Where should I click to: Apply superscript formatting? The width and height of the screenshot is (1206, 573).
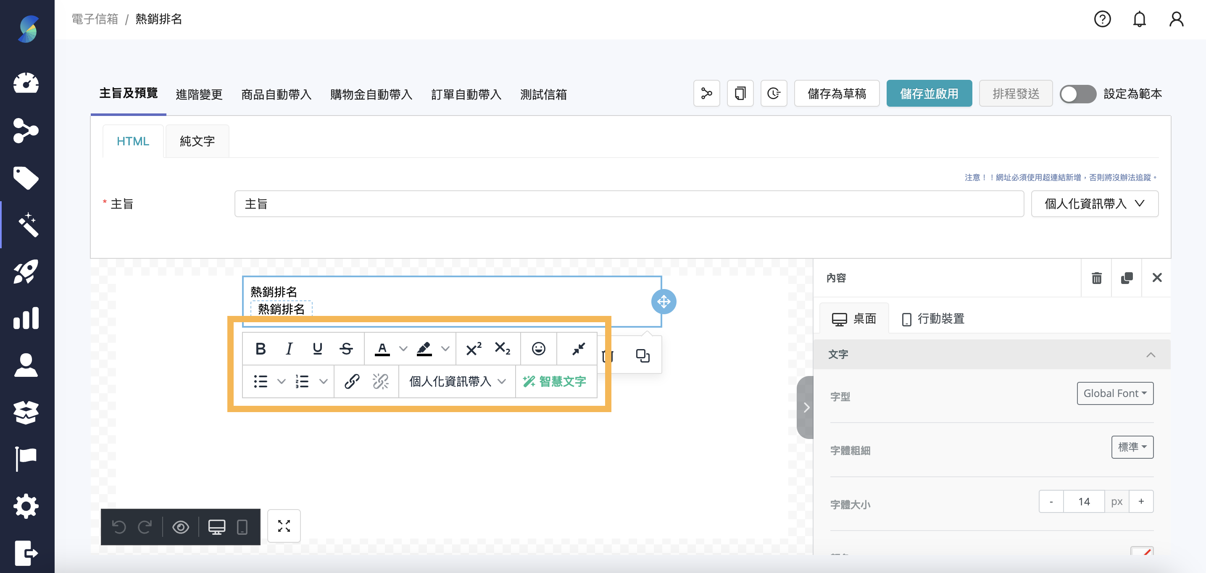(472, 348)
